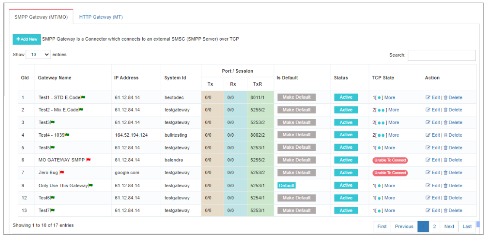Delete the Test5 gateway
The image size is (487, 237).
click(x=452, y=147)
